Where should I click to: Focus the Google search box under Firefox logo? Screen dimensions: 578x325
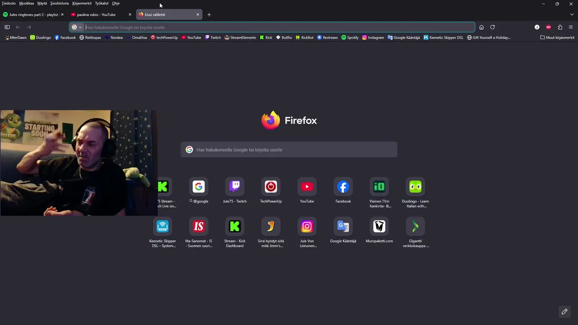click(x=289, y=150)
